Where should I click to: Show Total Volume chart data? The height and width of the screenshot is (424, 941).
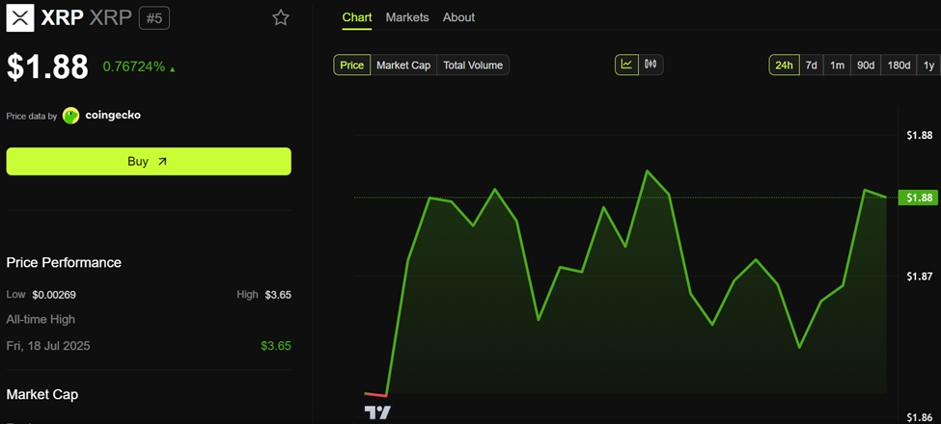pyautogui.click(x=473, y=65)
